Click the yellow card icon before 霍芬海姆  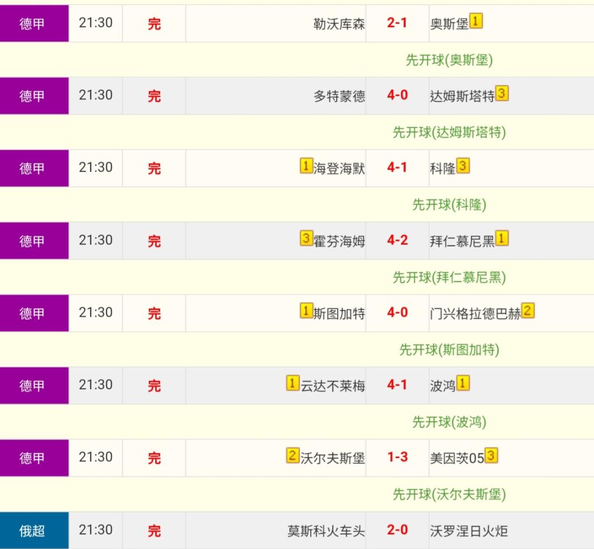306,239
